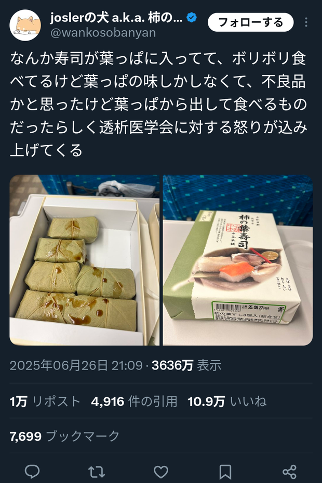The height and width of the screenshot is (483, 322).
Task: View the 1万 リポスト list
Action: [x=45, y=401]
